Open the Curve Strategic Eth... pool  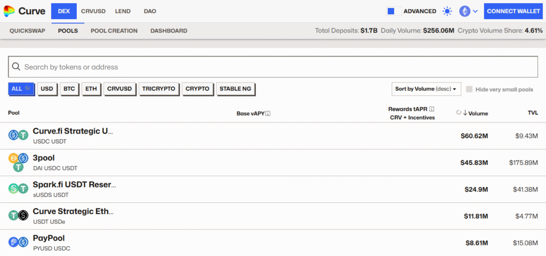click(273, 216)
